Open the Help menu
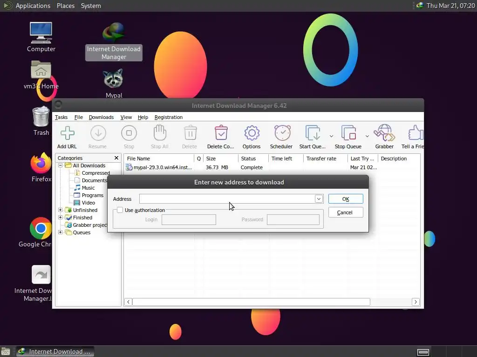This screenshot has height=357, width=477. pos(143,117)
